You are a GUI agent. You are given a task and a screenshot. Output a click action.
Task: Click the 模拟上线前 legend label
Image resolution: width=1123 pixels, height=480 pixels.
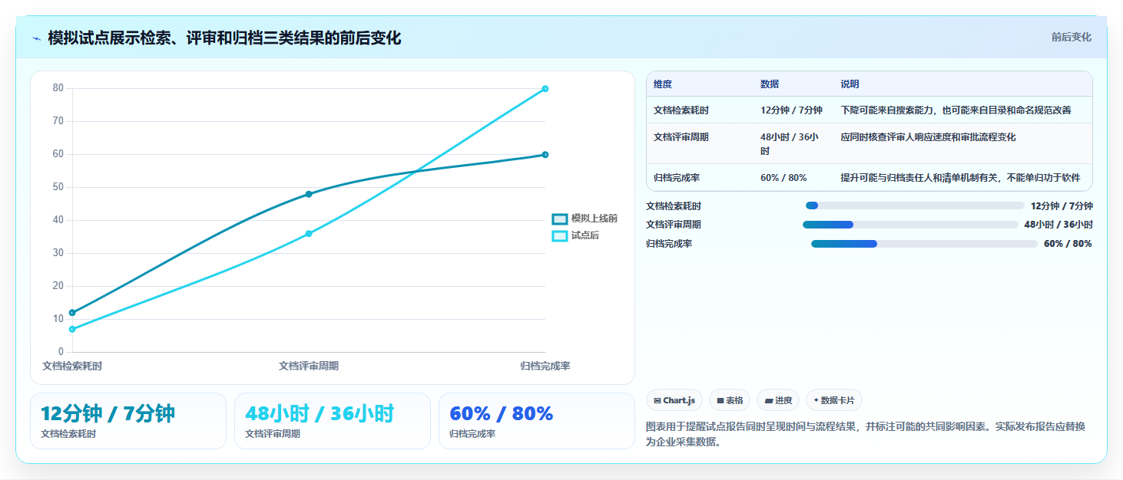(x=594, y=219)
